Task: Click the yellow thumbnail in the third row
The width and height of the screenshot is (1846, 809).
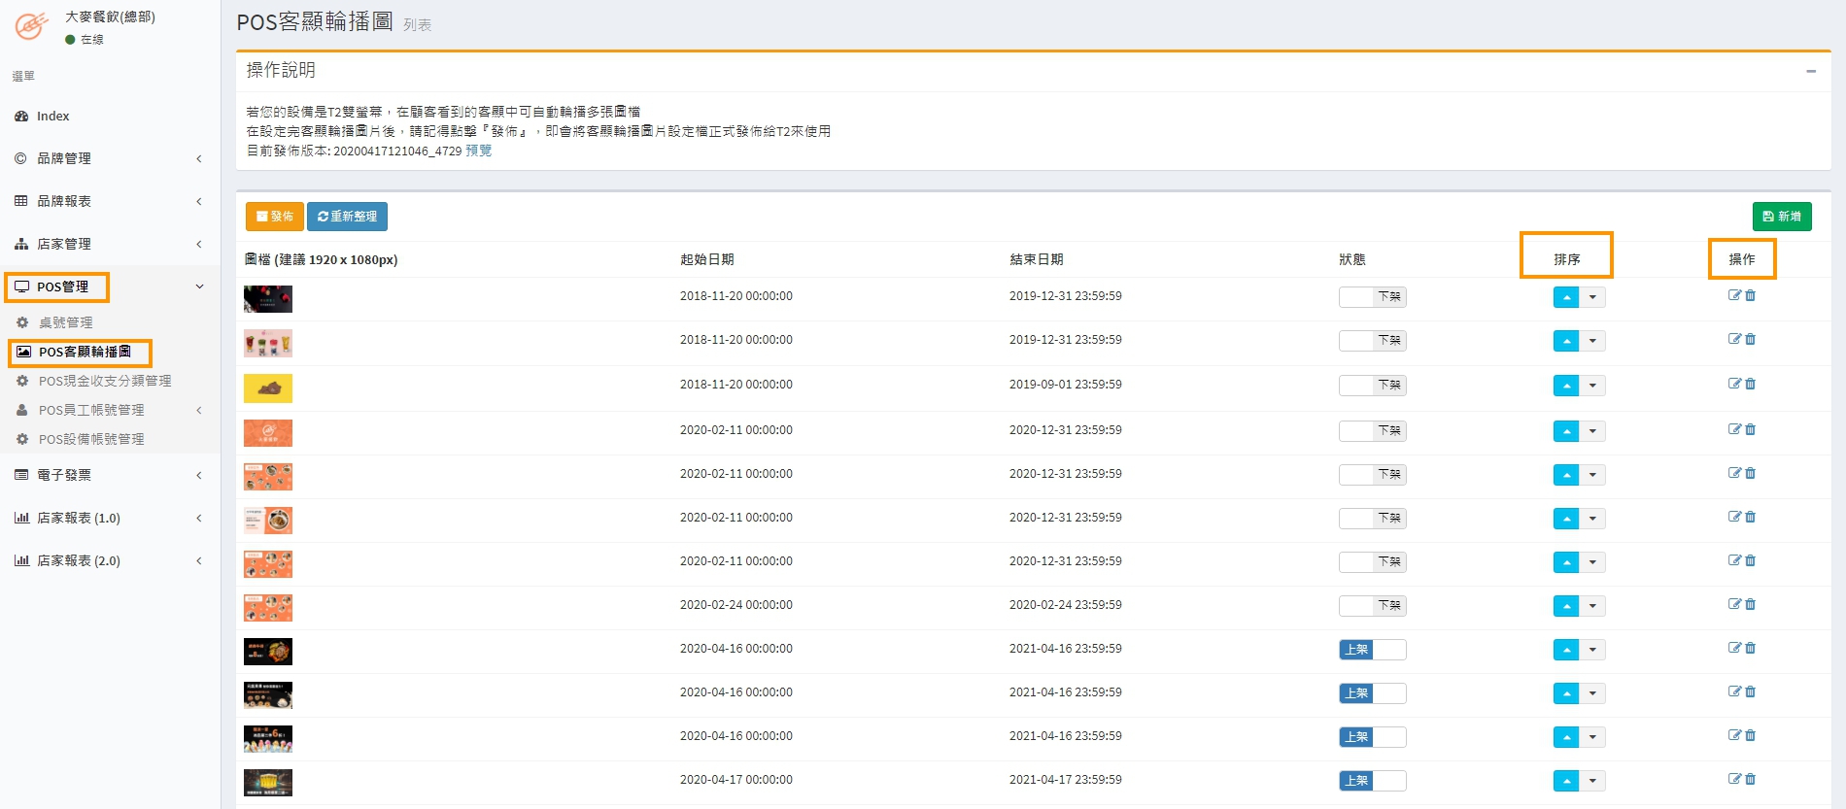Action: pyautogui.click(x=268, y=388)
